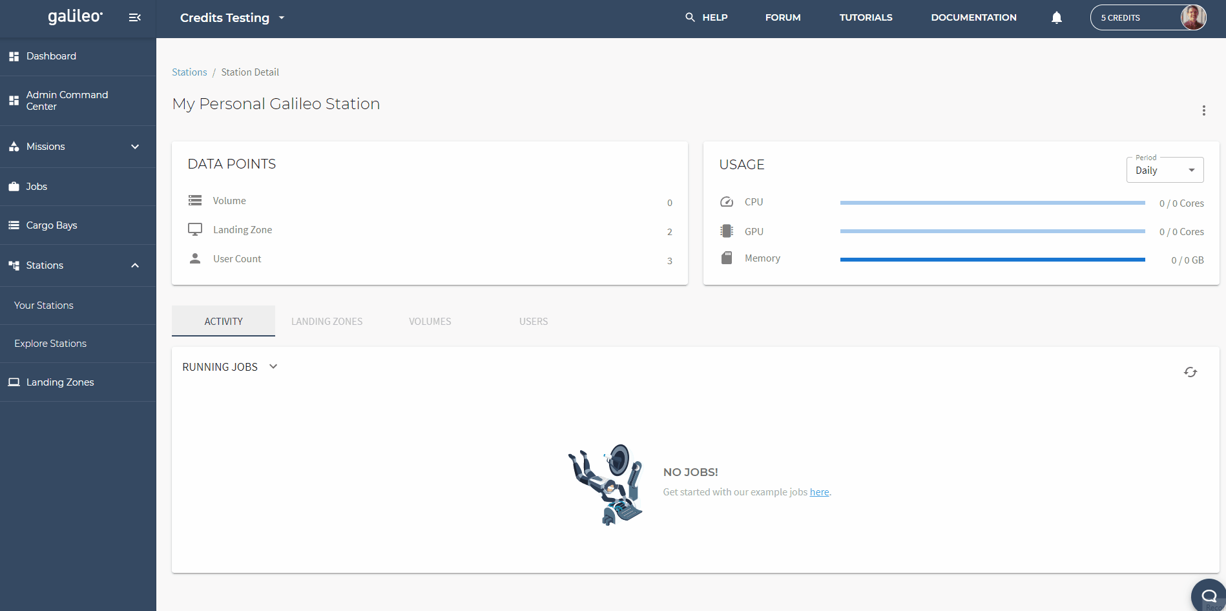1226x611 pixels.
Task: Click the Station Detail breadcrumb text
Action: point(250,72)
